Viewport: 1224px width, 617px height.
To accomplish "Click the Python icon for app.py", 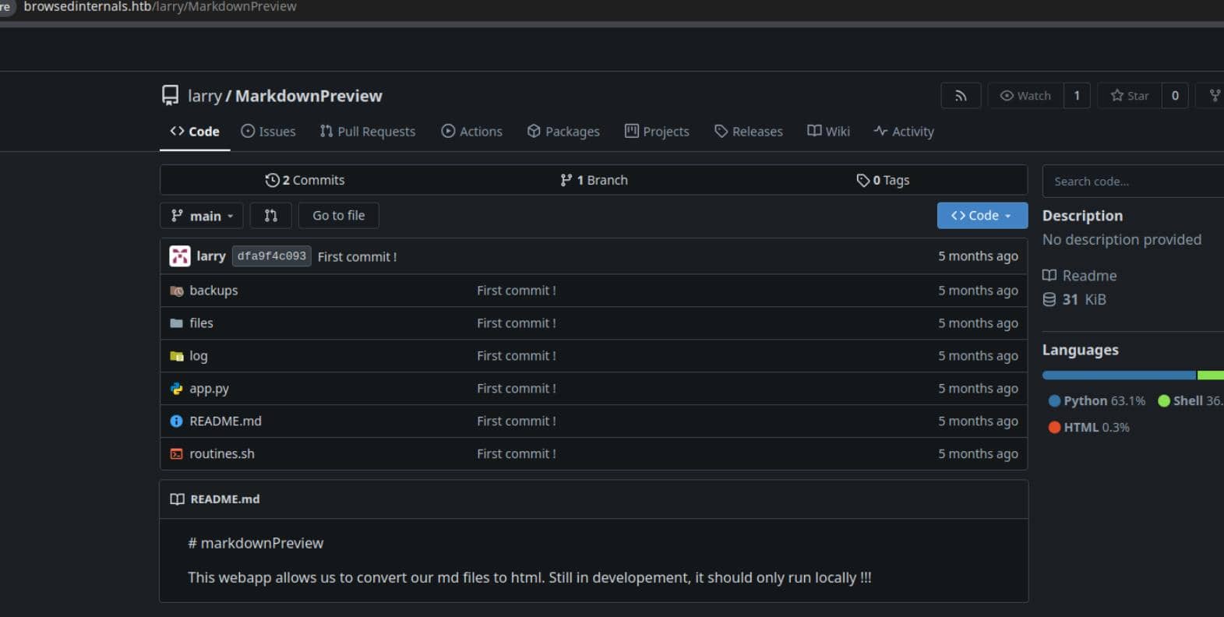I will [x=177, y=389].
